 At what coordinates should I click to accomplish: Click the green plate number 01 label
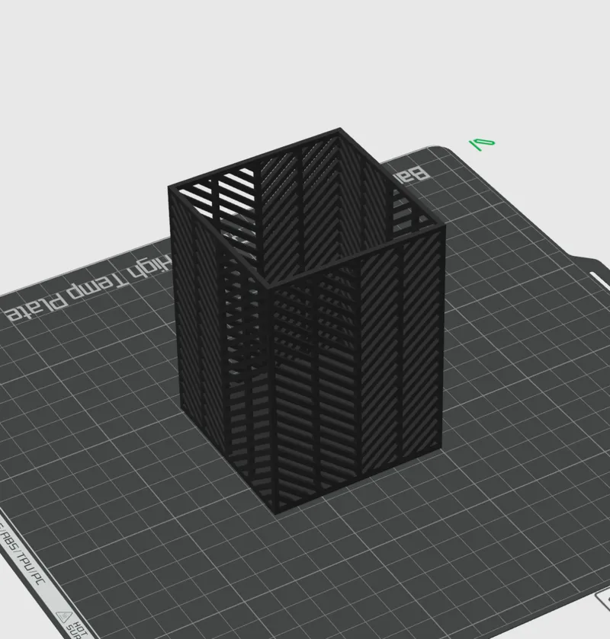481,144
